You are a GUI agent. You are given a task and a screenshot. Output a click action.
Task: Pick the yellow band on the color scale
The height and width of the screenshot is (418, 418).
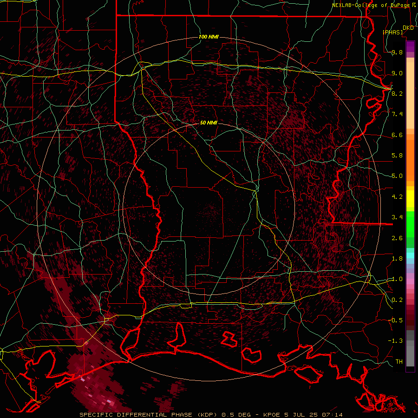coord(410,199)
